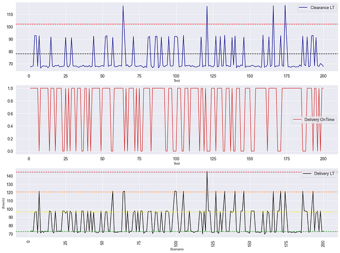The height and width of the screenshot is (253, 340).
Task: Click the rotated 200 x-axis tick in bottom chart
Action: pos(323,243)
